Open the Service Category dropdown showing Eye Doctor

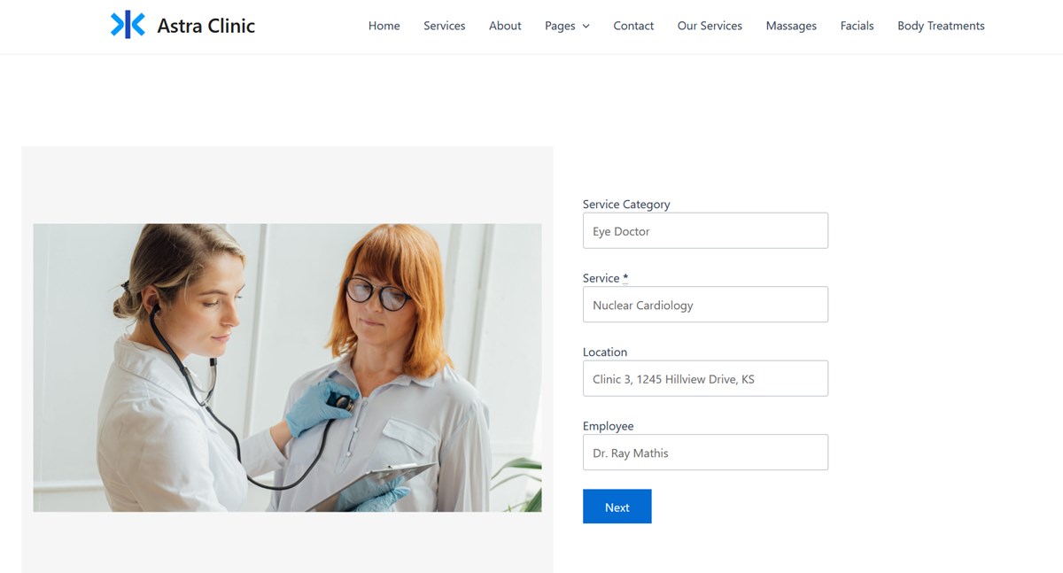705,230
